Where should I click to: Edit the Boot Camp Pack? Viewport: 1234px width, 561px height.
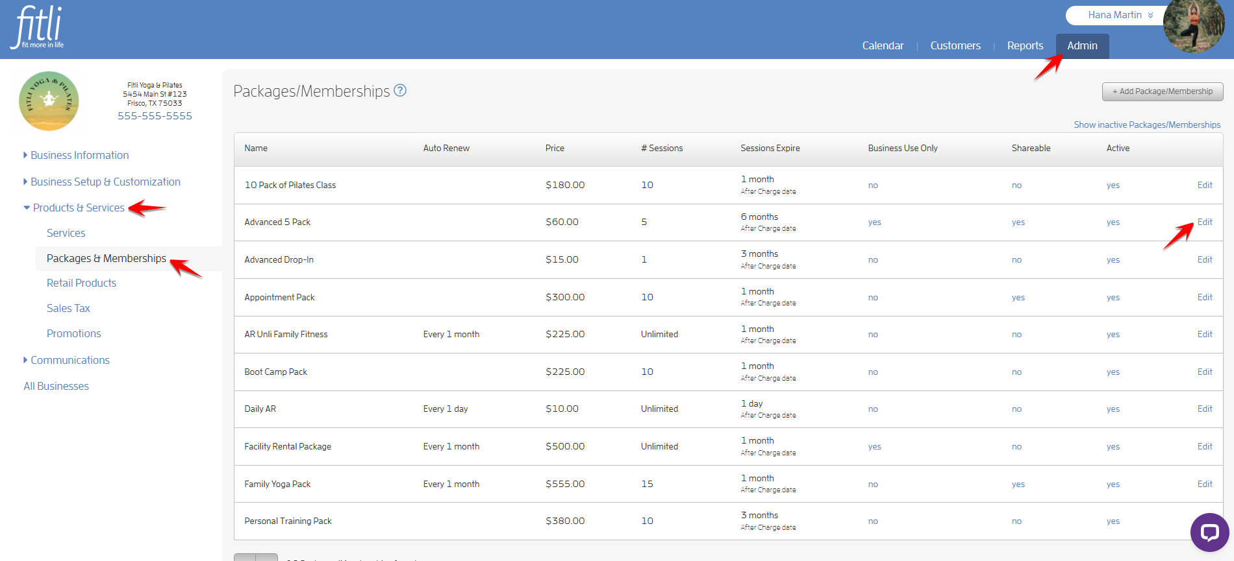point(1205,372)
